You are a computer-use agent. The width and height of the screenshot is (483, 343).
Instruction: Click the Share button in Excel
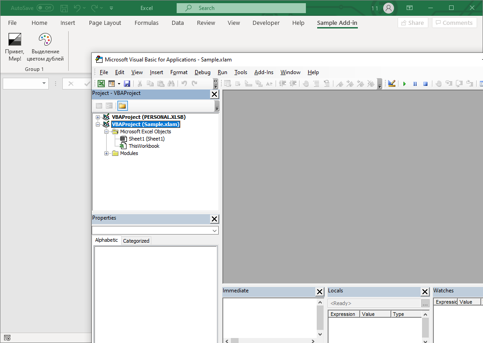coord(413,23)
